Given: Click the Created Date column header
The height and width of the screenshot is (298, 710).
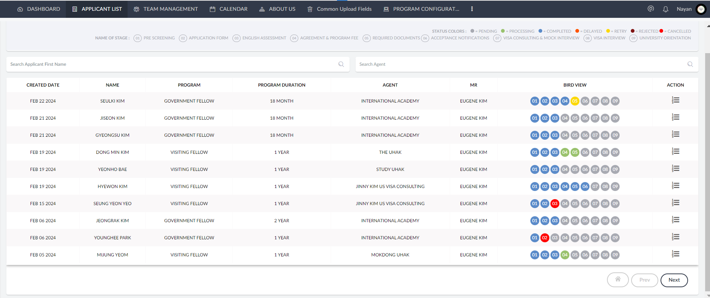Looking at the screenshot, I should (43, 85).
